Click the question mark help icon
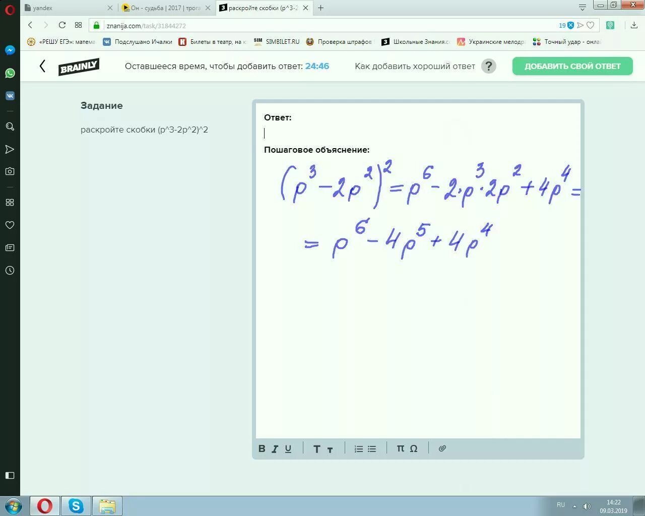This screenshot has width=645, height=516. [x=489, y=66]
